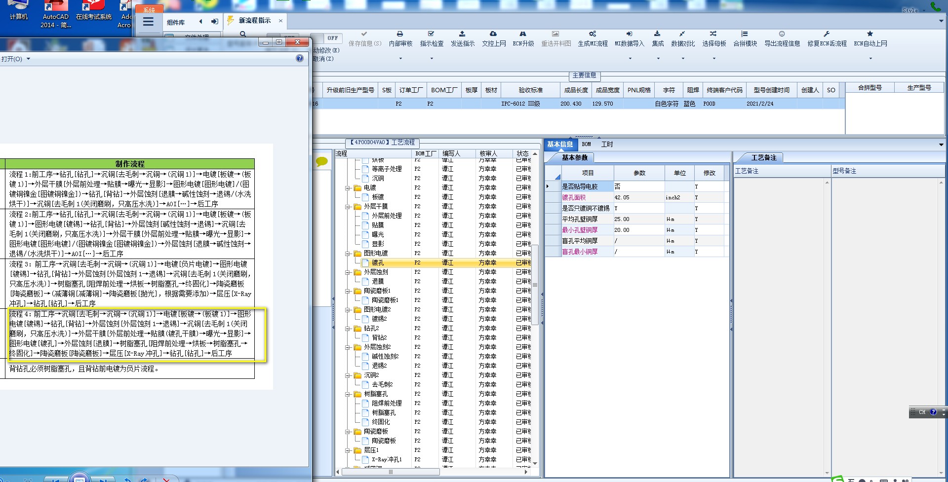
Task: Select the 树脂塞孔 folder in the tree
Action: coord(376,394)
